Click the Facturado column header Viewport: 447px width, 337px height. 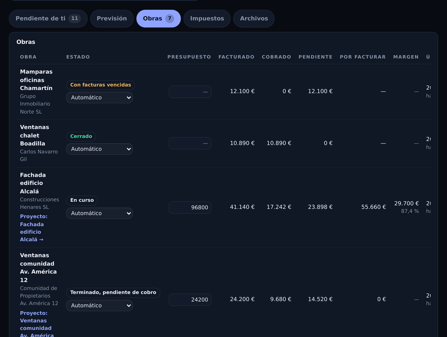237,57
